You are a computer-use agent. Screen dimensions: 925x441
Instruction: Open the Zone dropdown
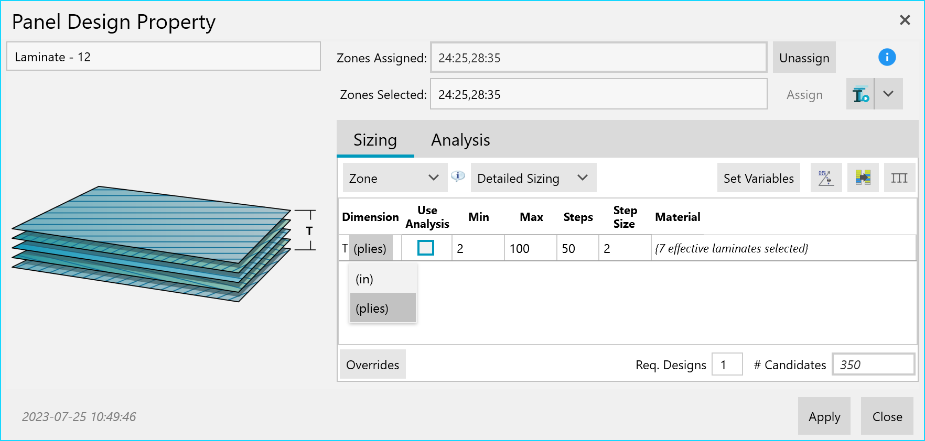(395, 178)
